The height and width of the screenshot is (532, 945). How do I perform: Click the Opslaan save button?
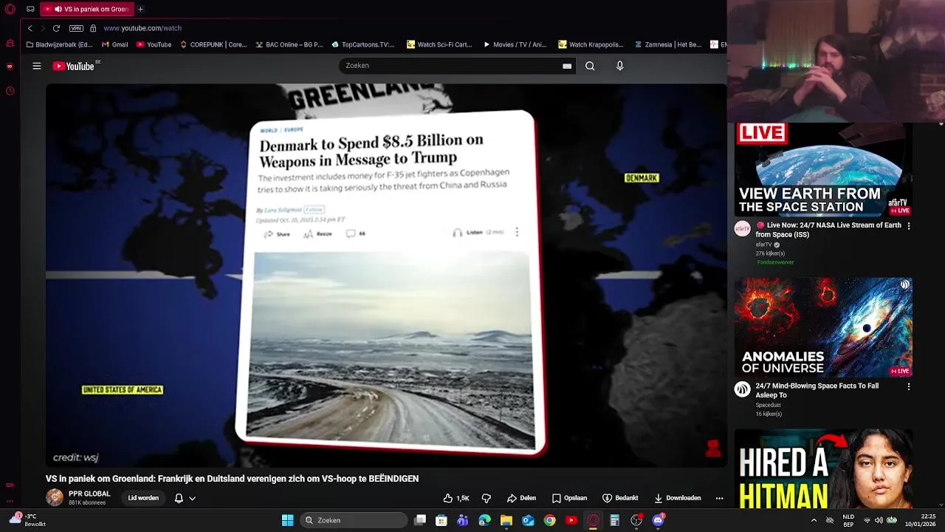pos(569,498)
